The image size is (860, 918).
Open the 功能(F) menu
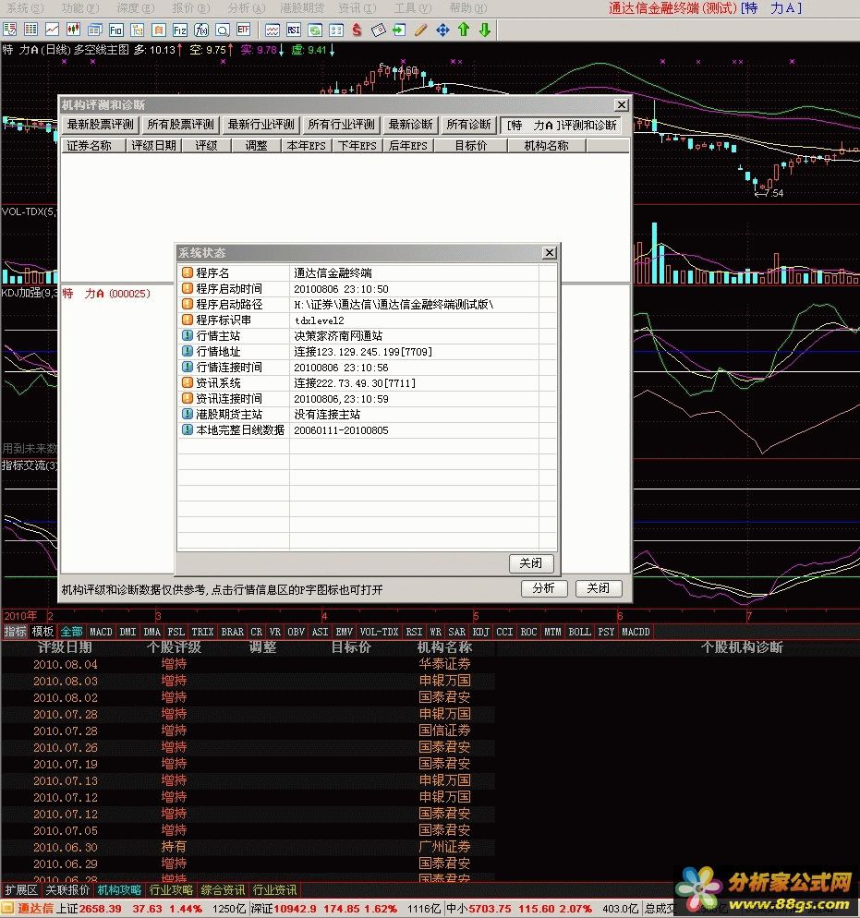[80, 8]
